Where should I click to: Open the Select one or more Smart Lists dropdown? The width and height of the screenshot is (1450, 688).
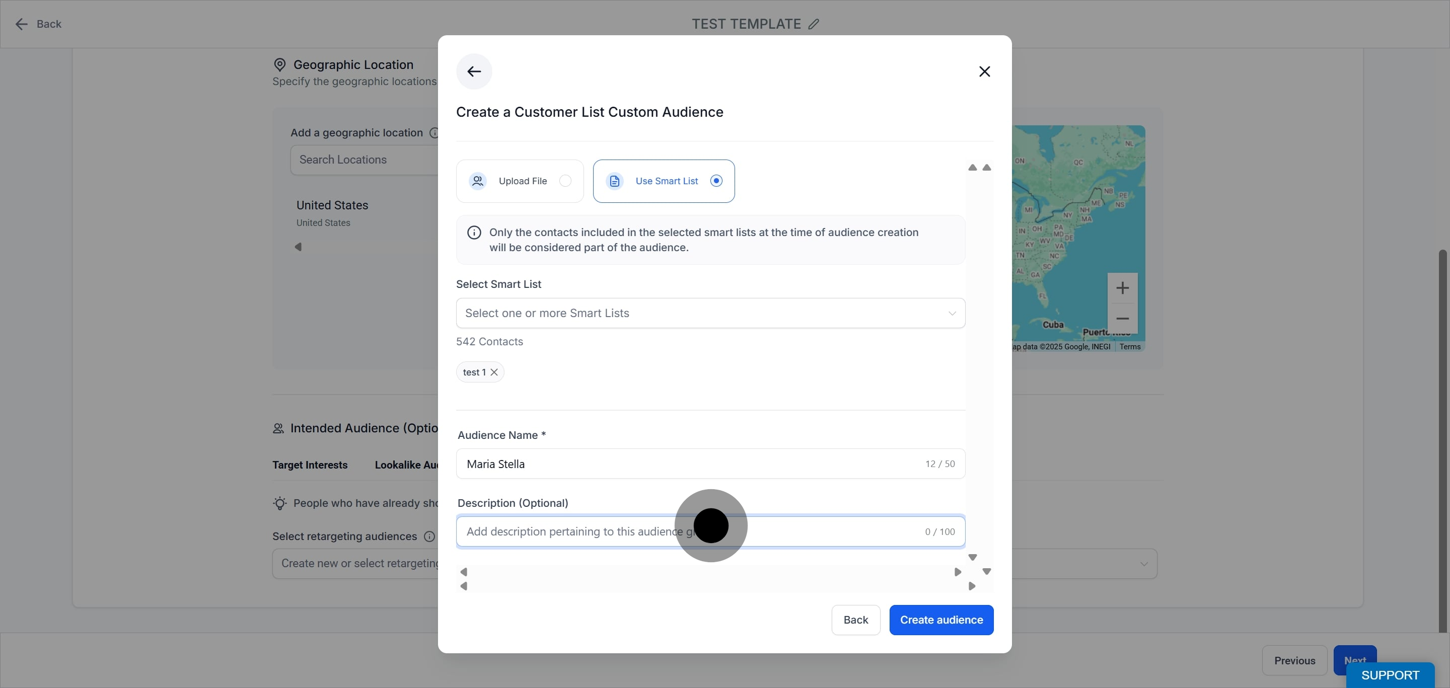(710, 314)
